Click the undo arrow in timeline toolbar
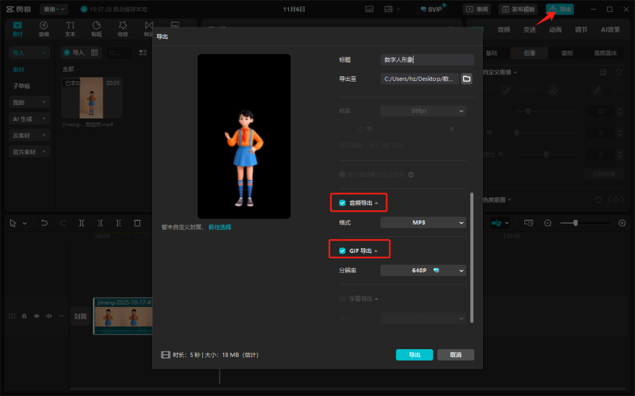 (x=44, y=223)
